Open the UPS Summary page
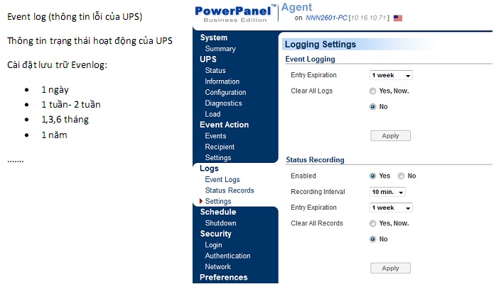The image size is (496, 306). tap(220, 49)
